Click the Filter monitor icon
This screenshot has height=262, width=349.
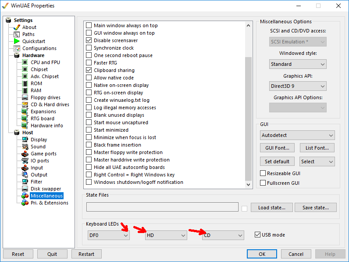[25, 182]
